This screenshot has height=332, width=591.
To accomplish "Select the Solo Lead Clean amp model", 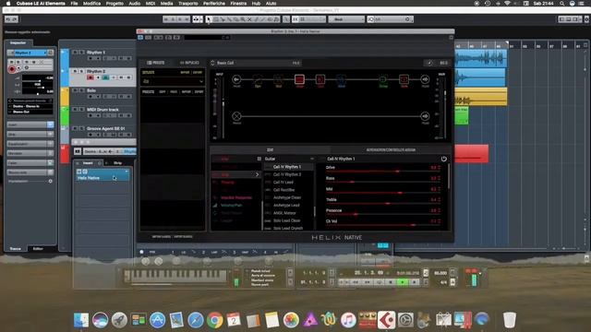I will [x=287, y=220].
